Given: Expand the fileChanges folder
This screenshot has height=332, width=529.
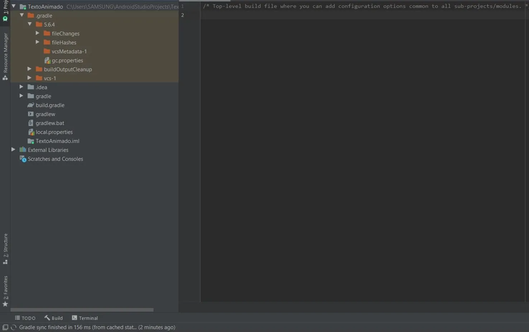Looking at the screenshot, I should point(38,33).
